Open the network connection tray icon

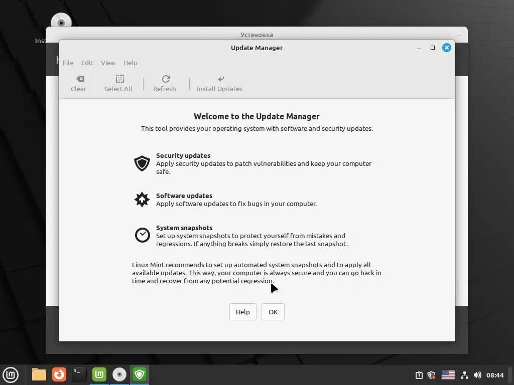point(464,375)
